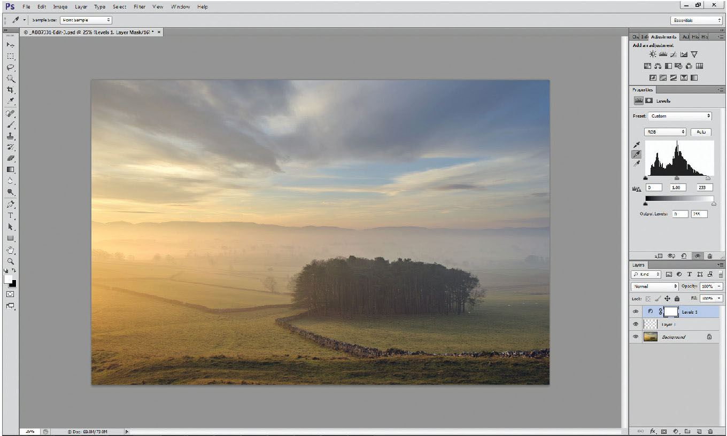The image size is (727, 436).
Task: Select the Pen tool
Action: click(10, 205)
